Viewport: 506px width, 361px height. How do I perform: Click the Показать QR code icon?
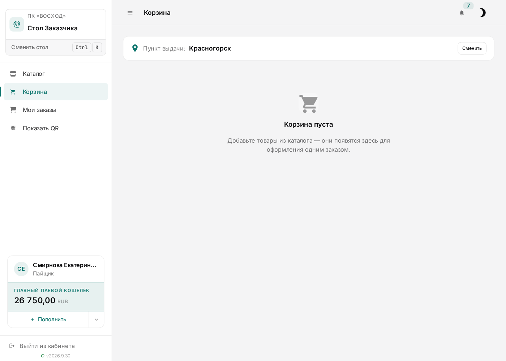(x=13, y=128)
